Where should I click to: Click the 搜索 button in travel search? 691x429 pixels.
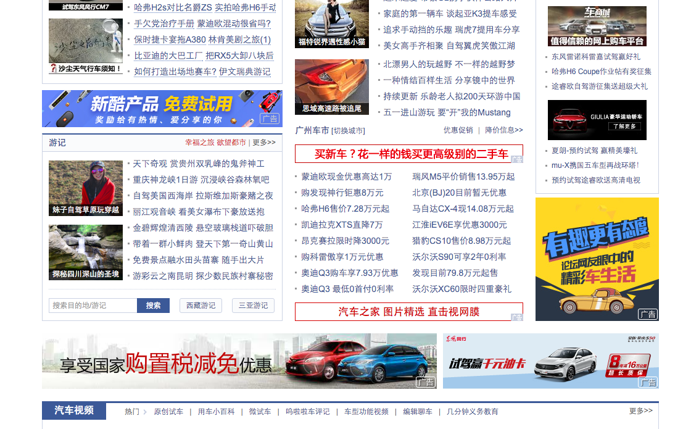coord(153,306)
